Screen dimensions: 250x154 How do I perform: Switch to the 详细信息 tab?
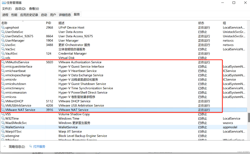[65, 15]
